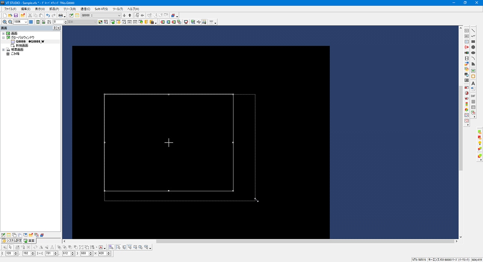Click the Zoom In magnifier icon
Screen dimensions: 483x262
[x=5, y=22]
